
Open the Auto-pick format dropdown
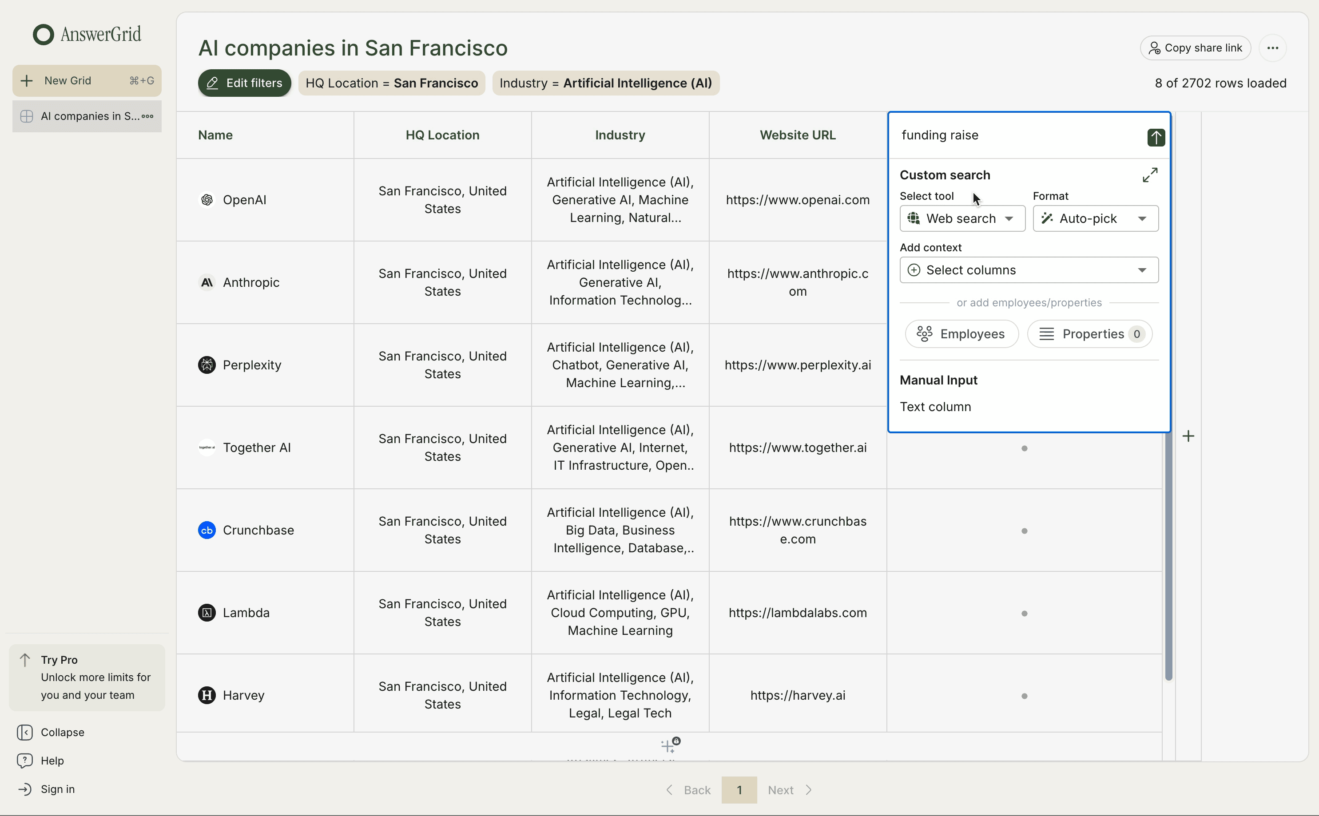tap(1095, 218)
